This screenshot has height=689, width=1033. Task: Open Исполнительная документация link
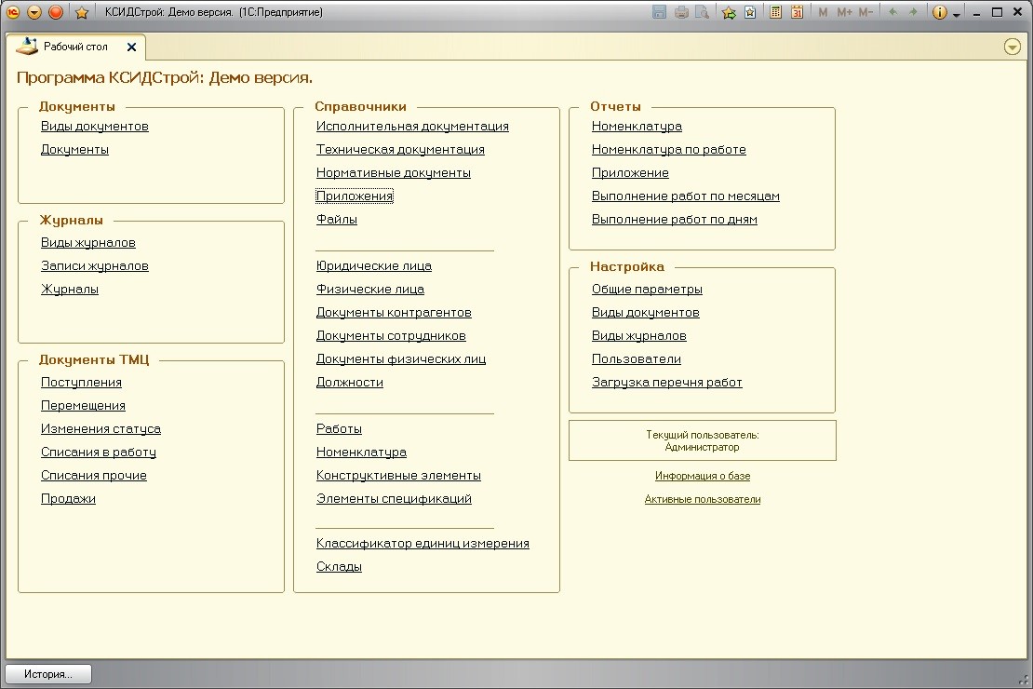pyautogui.click(x=412, y=126)
